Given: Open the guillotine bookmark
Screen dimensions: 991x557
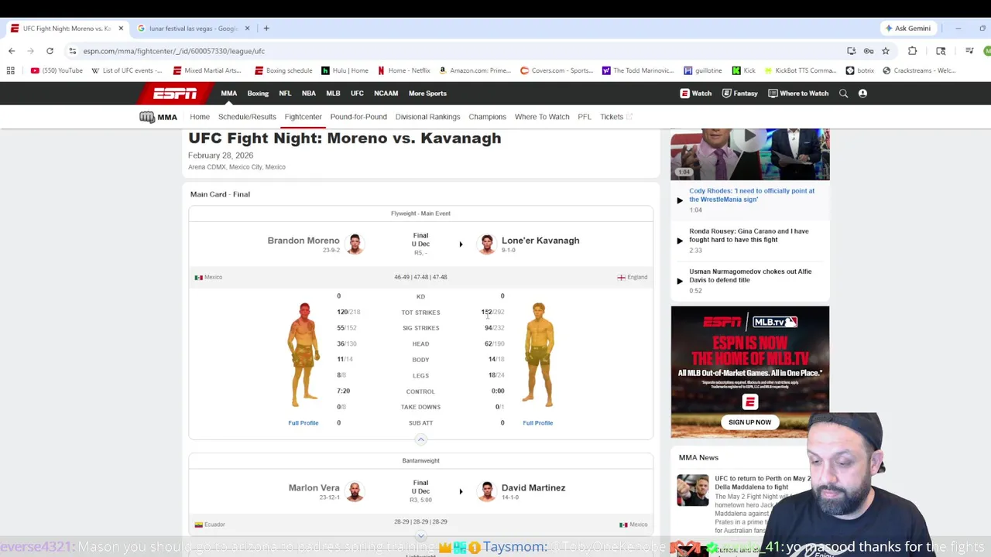Looking at the screenshot, I should click(703, 70).
